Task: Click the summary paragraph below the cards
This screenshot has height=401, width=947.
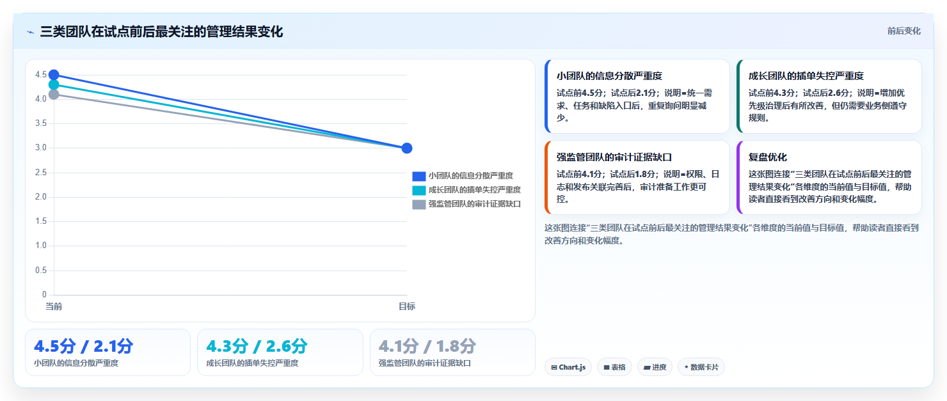Action: (x=733, y=234)
